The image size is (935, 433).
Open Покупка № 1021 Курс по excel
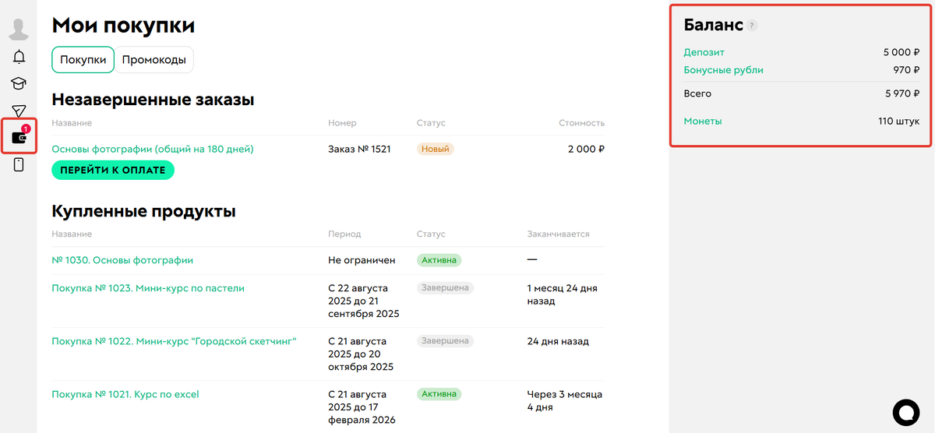pyautogui.click(x=125, y=394)
